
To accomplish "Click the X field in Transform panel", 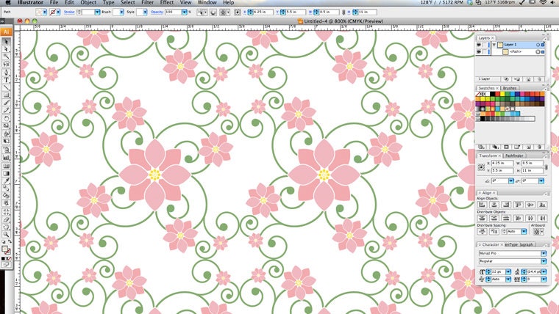I will pos(502,163).
